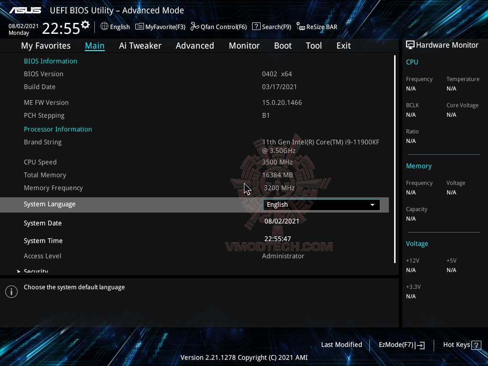Click the +12V voltage label
This screenshot has width=488, height=366.
click(x=412, y=261)
